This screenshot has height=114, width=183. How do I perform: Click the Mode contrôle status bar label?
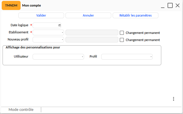click(21, 109)
